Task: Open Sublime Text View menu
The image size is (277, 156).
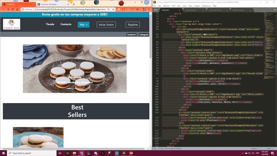Action: (179, 6)
